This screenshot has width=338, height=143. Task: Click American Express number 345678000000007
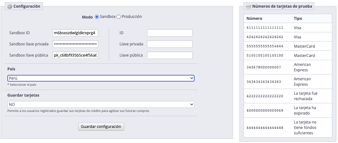(x=264, y=67)
